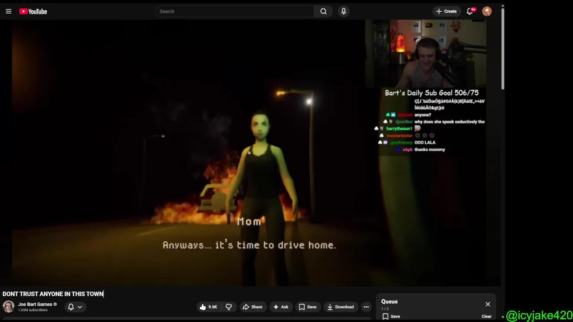573x322 pixels.
Task: Open account avatar menu
Action: coord(487,11)
